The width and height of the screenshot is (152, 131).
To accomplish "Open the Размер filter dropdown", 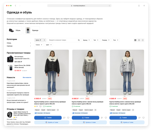I will (x=106, y=40).
